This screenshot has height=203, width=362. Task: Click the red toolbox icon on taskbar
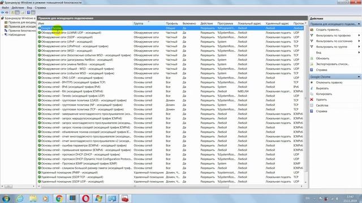point(125,198)
